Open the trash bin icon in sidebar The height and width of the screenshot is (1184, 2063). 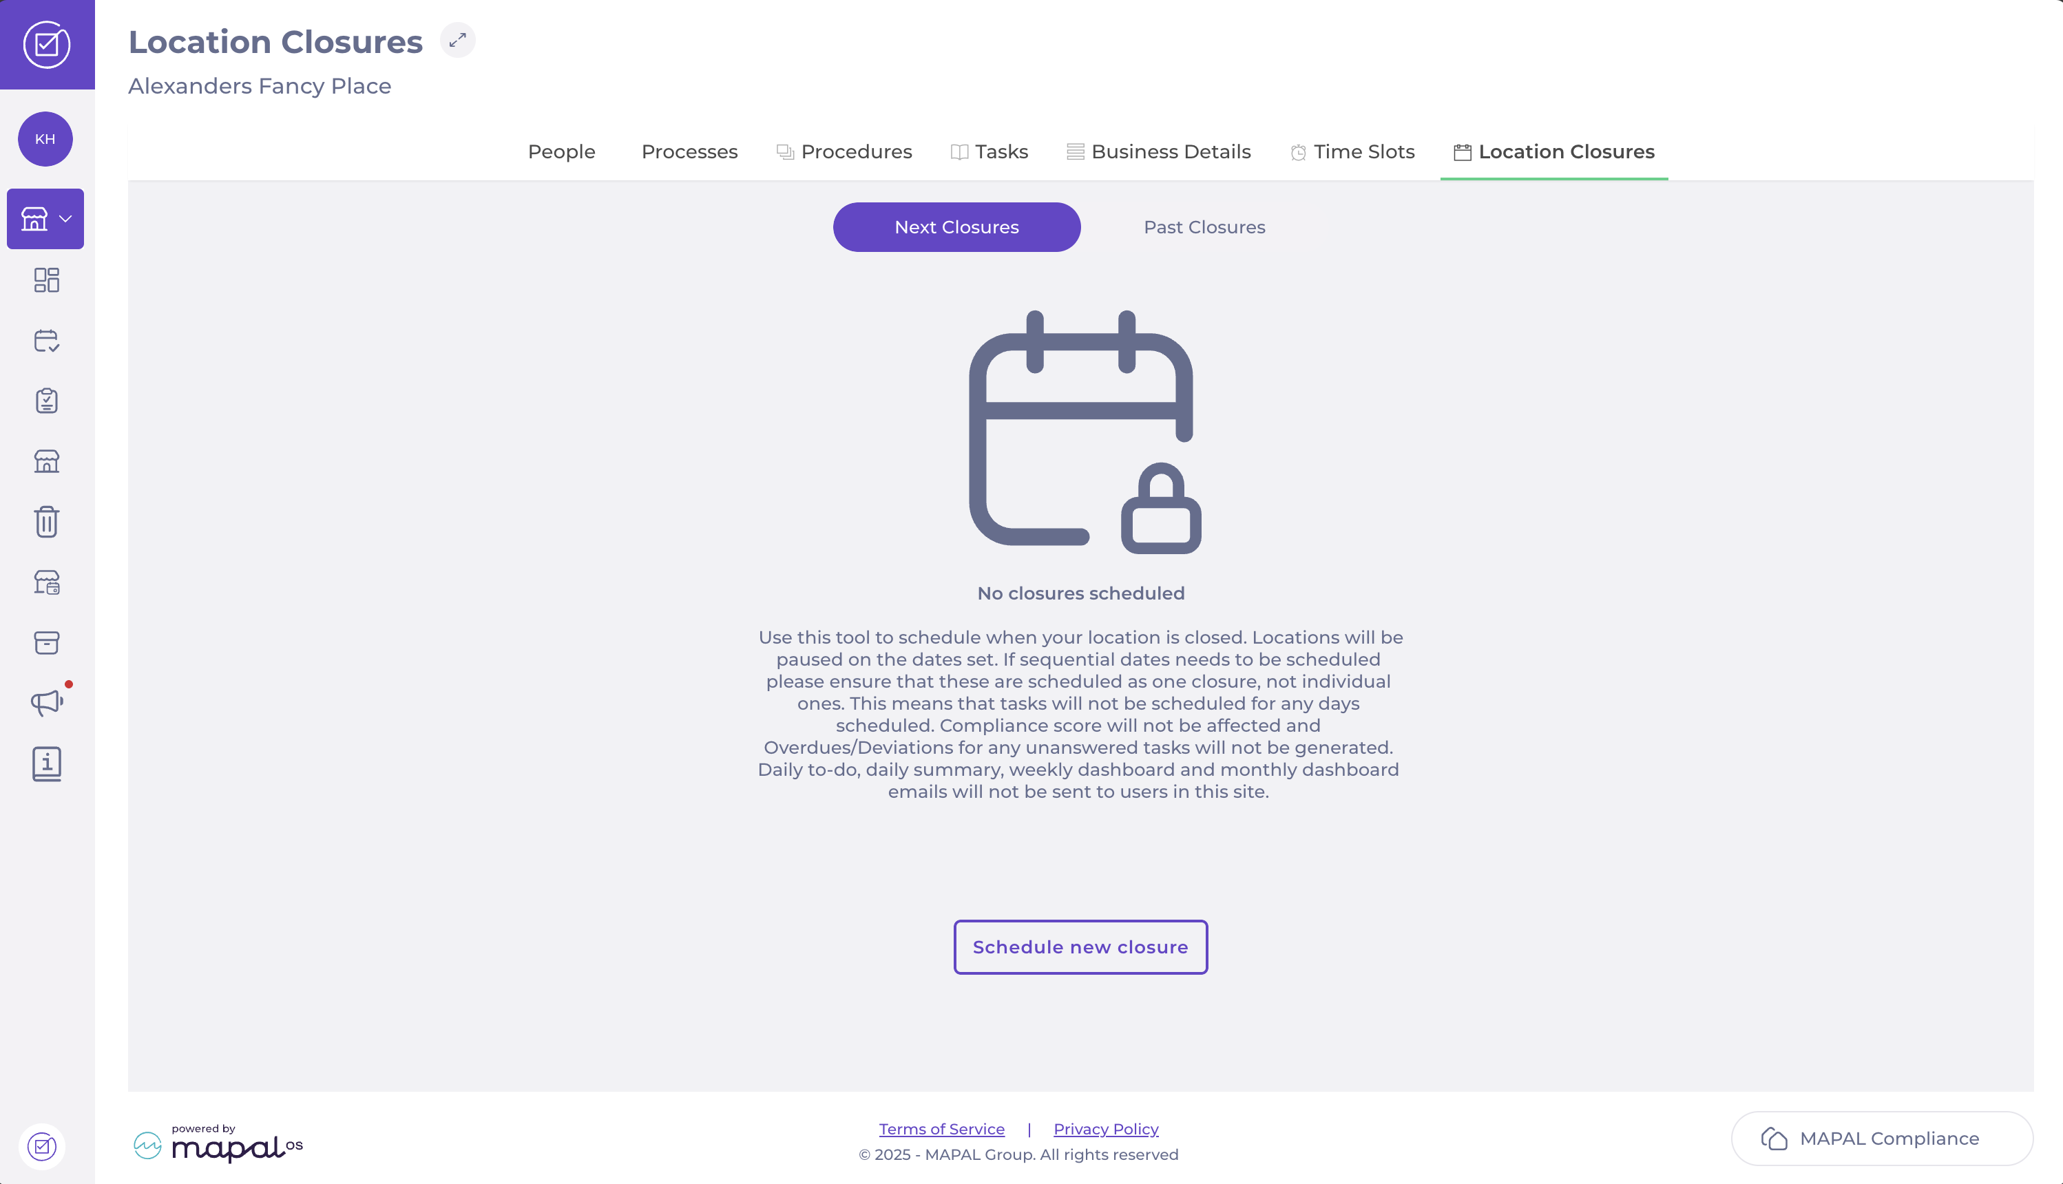pyautogui.click(x=46, y=522)
